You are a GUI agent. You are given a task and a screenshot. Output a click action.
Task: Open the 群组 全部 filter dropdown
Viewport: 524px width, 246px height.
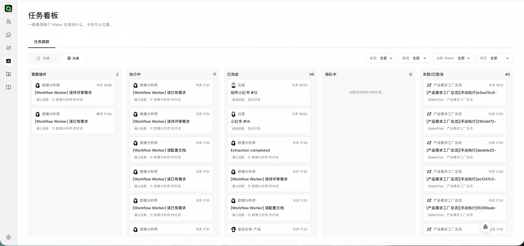pos(414,58)
